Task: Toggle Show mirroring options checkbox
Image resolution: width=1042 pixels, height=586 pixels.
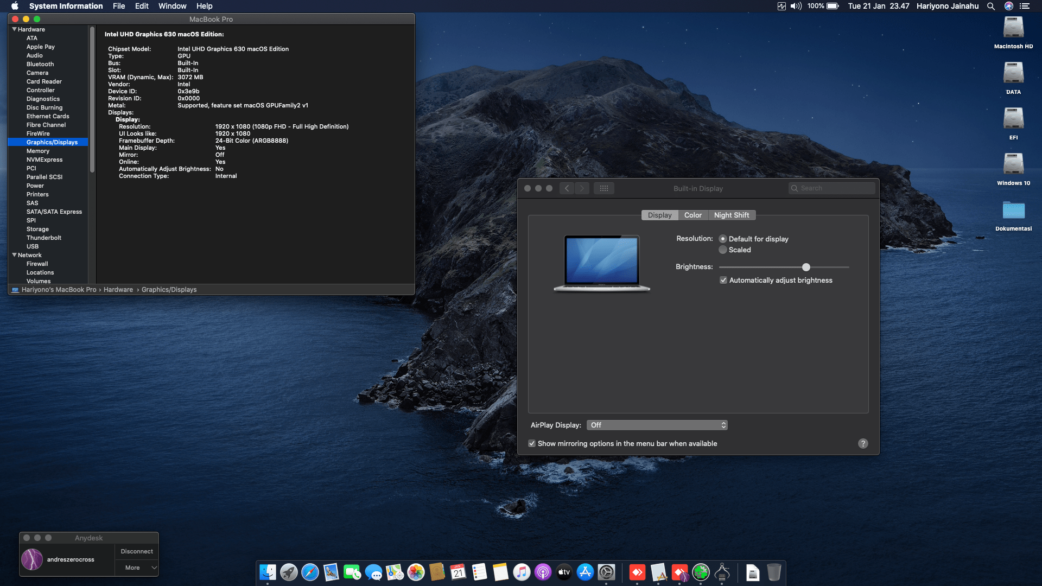Action: [532, 443]
